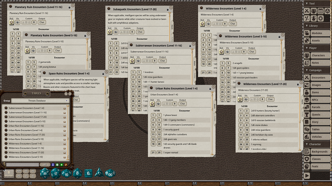Open the Dice Tower tool

tap(327, 11)
